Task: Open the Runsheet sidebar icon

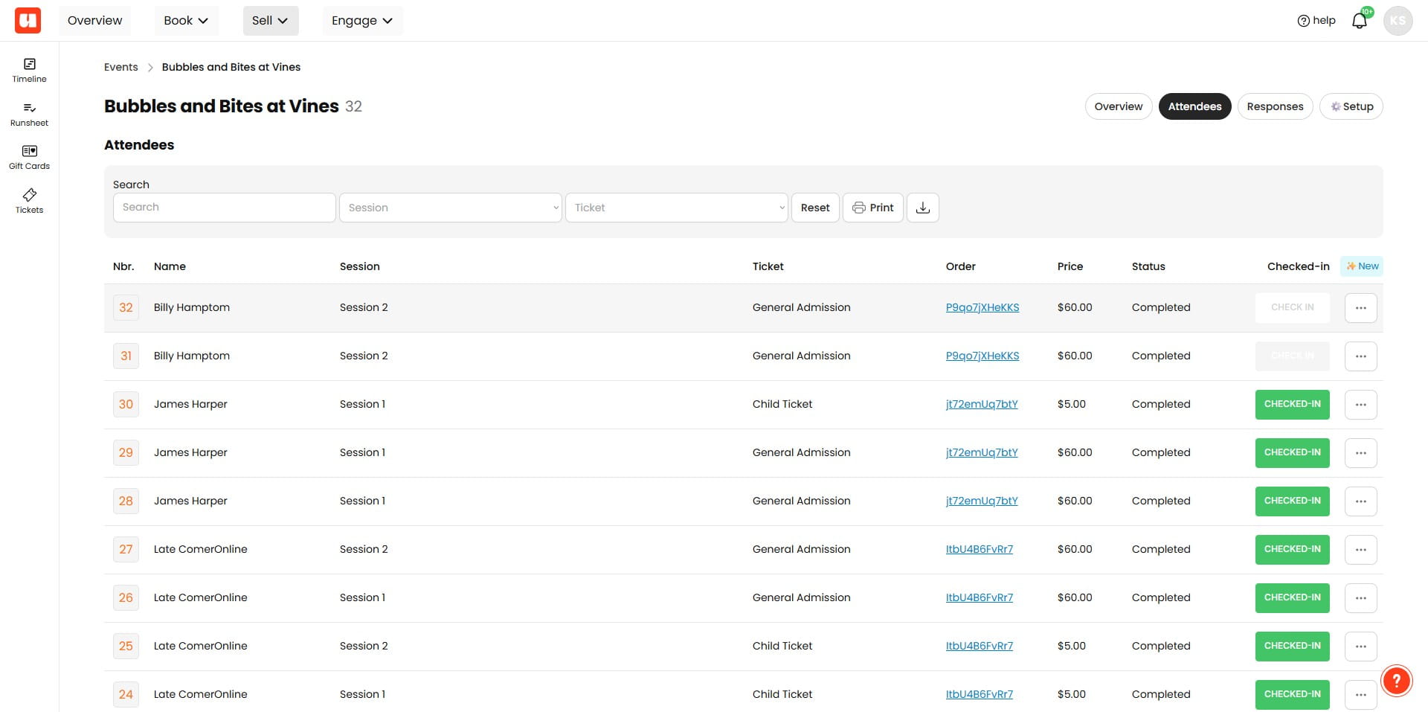Action: 29,115
